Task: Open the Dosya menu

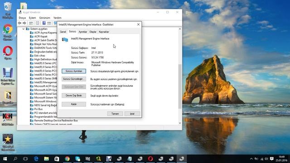Action: (x=22, y=18)
